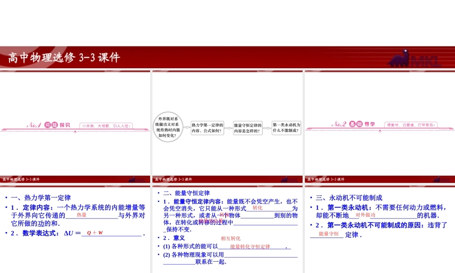Expand the downward heart chevron under the No.2 divider
455x273 pixels.
pos(380,131)
